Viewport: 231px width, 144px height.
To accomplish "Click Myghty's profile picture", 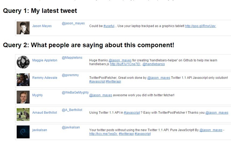I will click(x=23, y=97).
